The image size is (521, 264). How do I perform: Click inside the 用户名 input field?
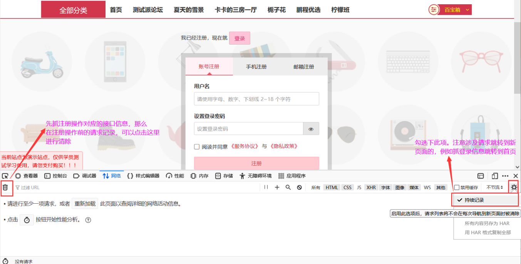point(256,99)
